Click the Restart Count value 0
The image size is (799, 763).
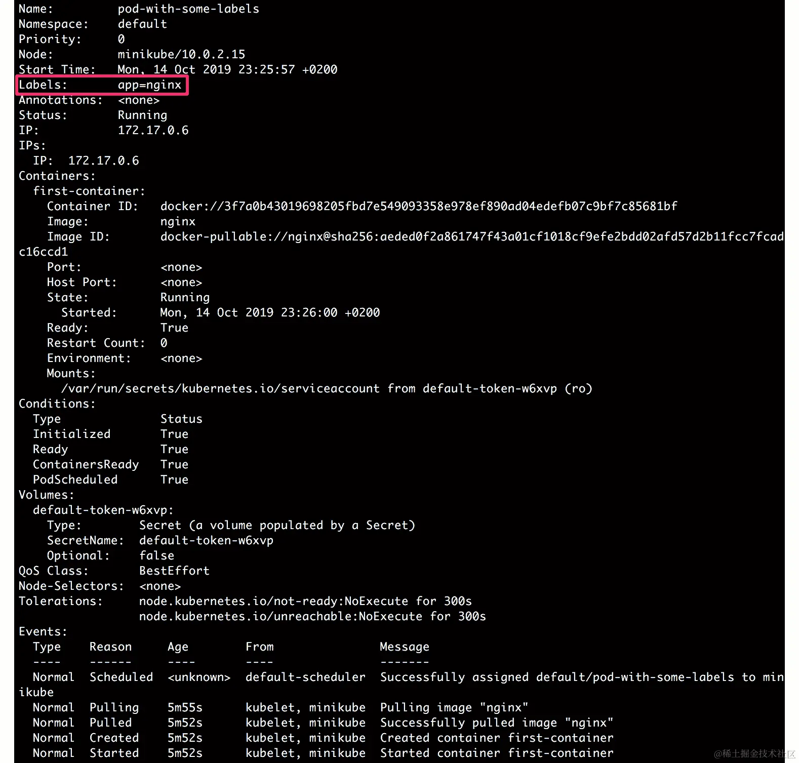coord(164,343)
